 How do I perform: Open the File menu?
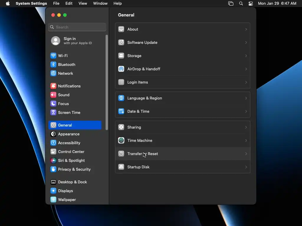[56, 4]
